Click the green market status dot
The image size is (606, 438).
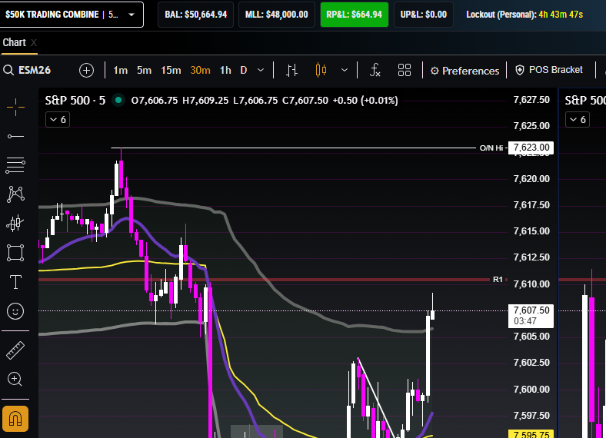pos(118,101)
